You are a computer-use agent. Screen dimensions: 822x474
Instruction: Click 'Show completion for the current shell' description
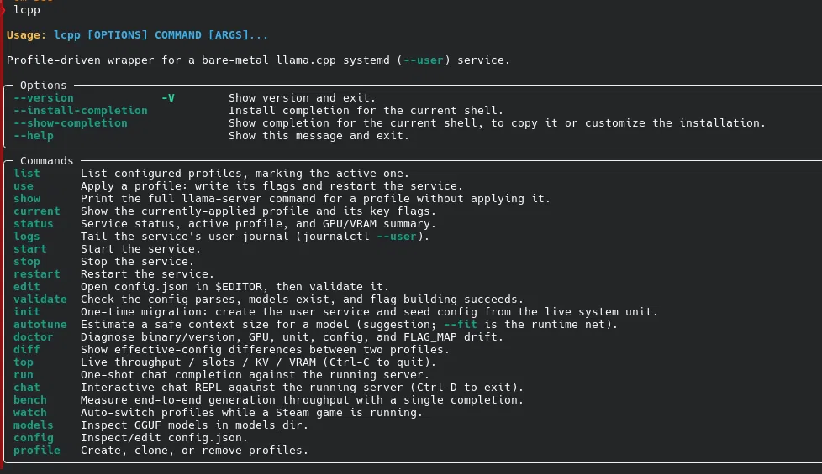point(497,123)
